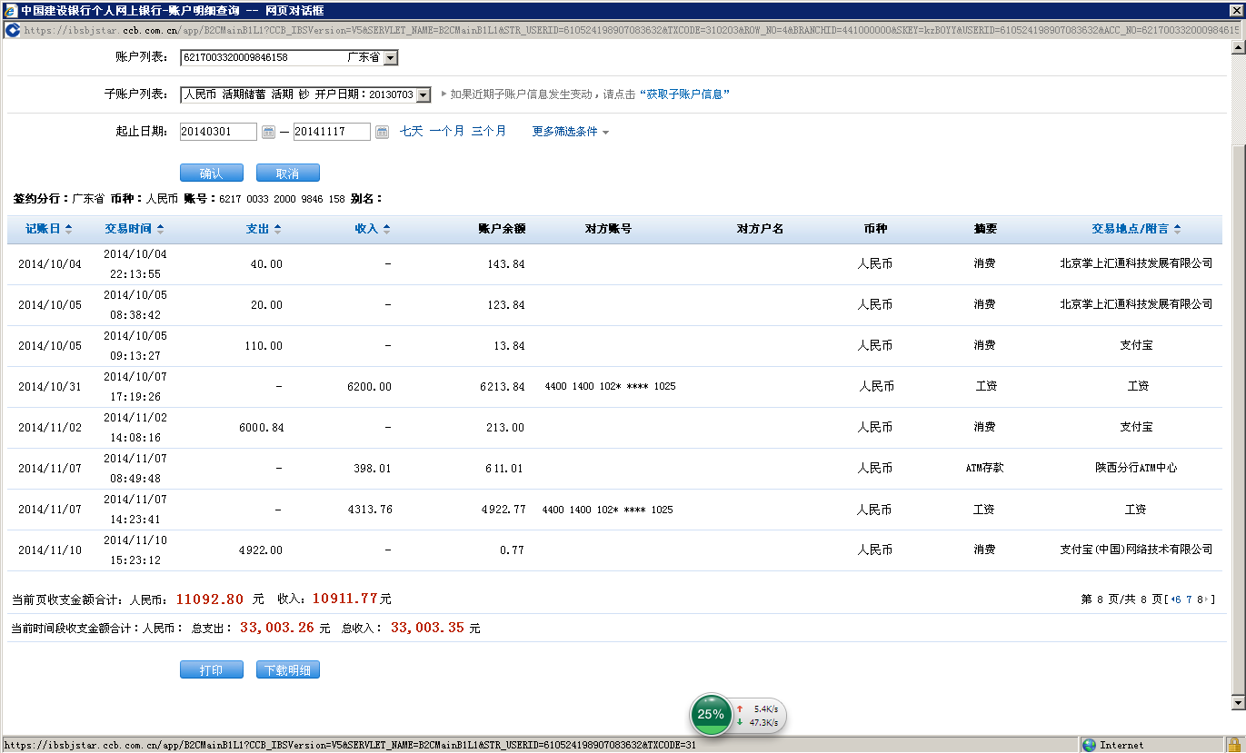This screenshot has height=753, width=1246.
Task: Click the 下载明细 download button
Action: [x=287, y=670]
